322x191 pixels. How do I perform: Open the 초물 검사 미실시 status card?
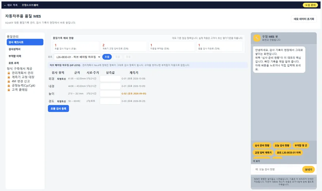click(76, 46)
